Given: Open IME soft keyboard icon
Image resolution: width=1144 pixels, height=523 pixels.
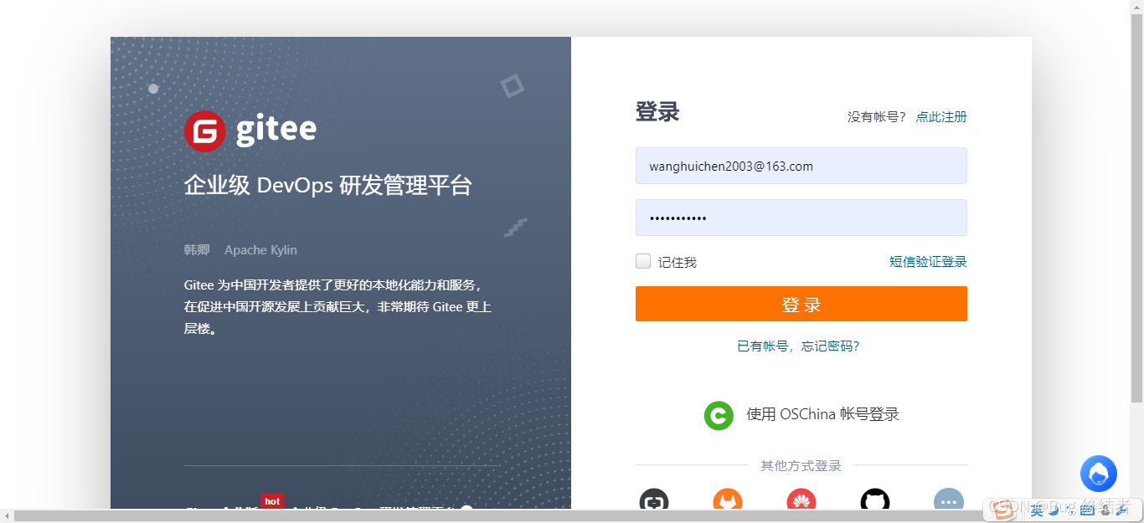Looking at the screenshot, I should click(1087, 510).
